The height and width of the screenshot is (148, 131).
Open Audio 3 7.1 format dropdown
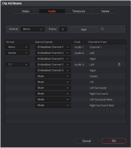18,65
